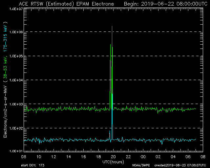Click the '02' hour mark on time axis
This screenshot has width=210, height=168.
pos(158,157)
